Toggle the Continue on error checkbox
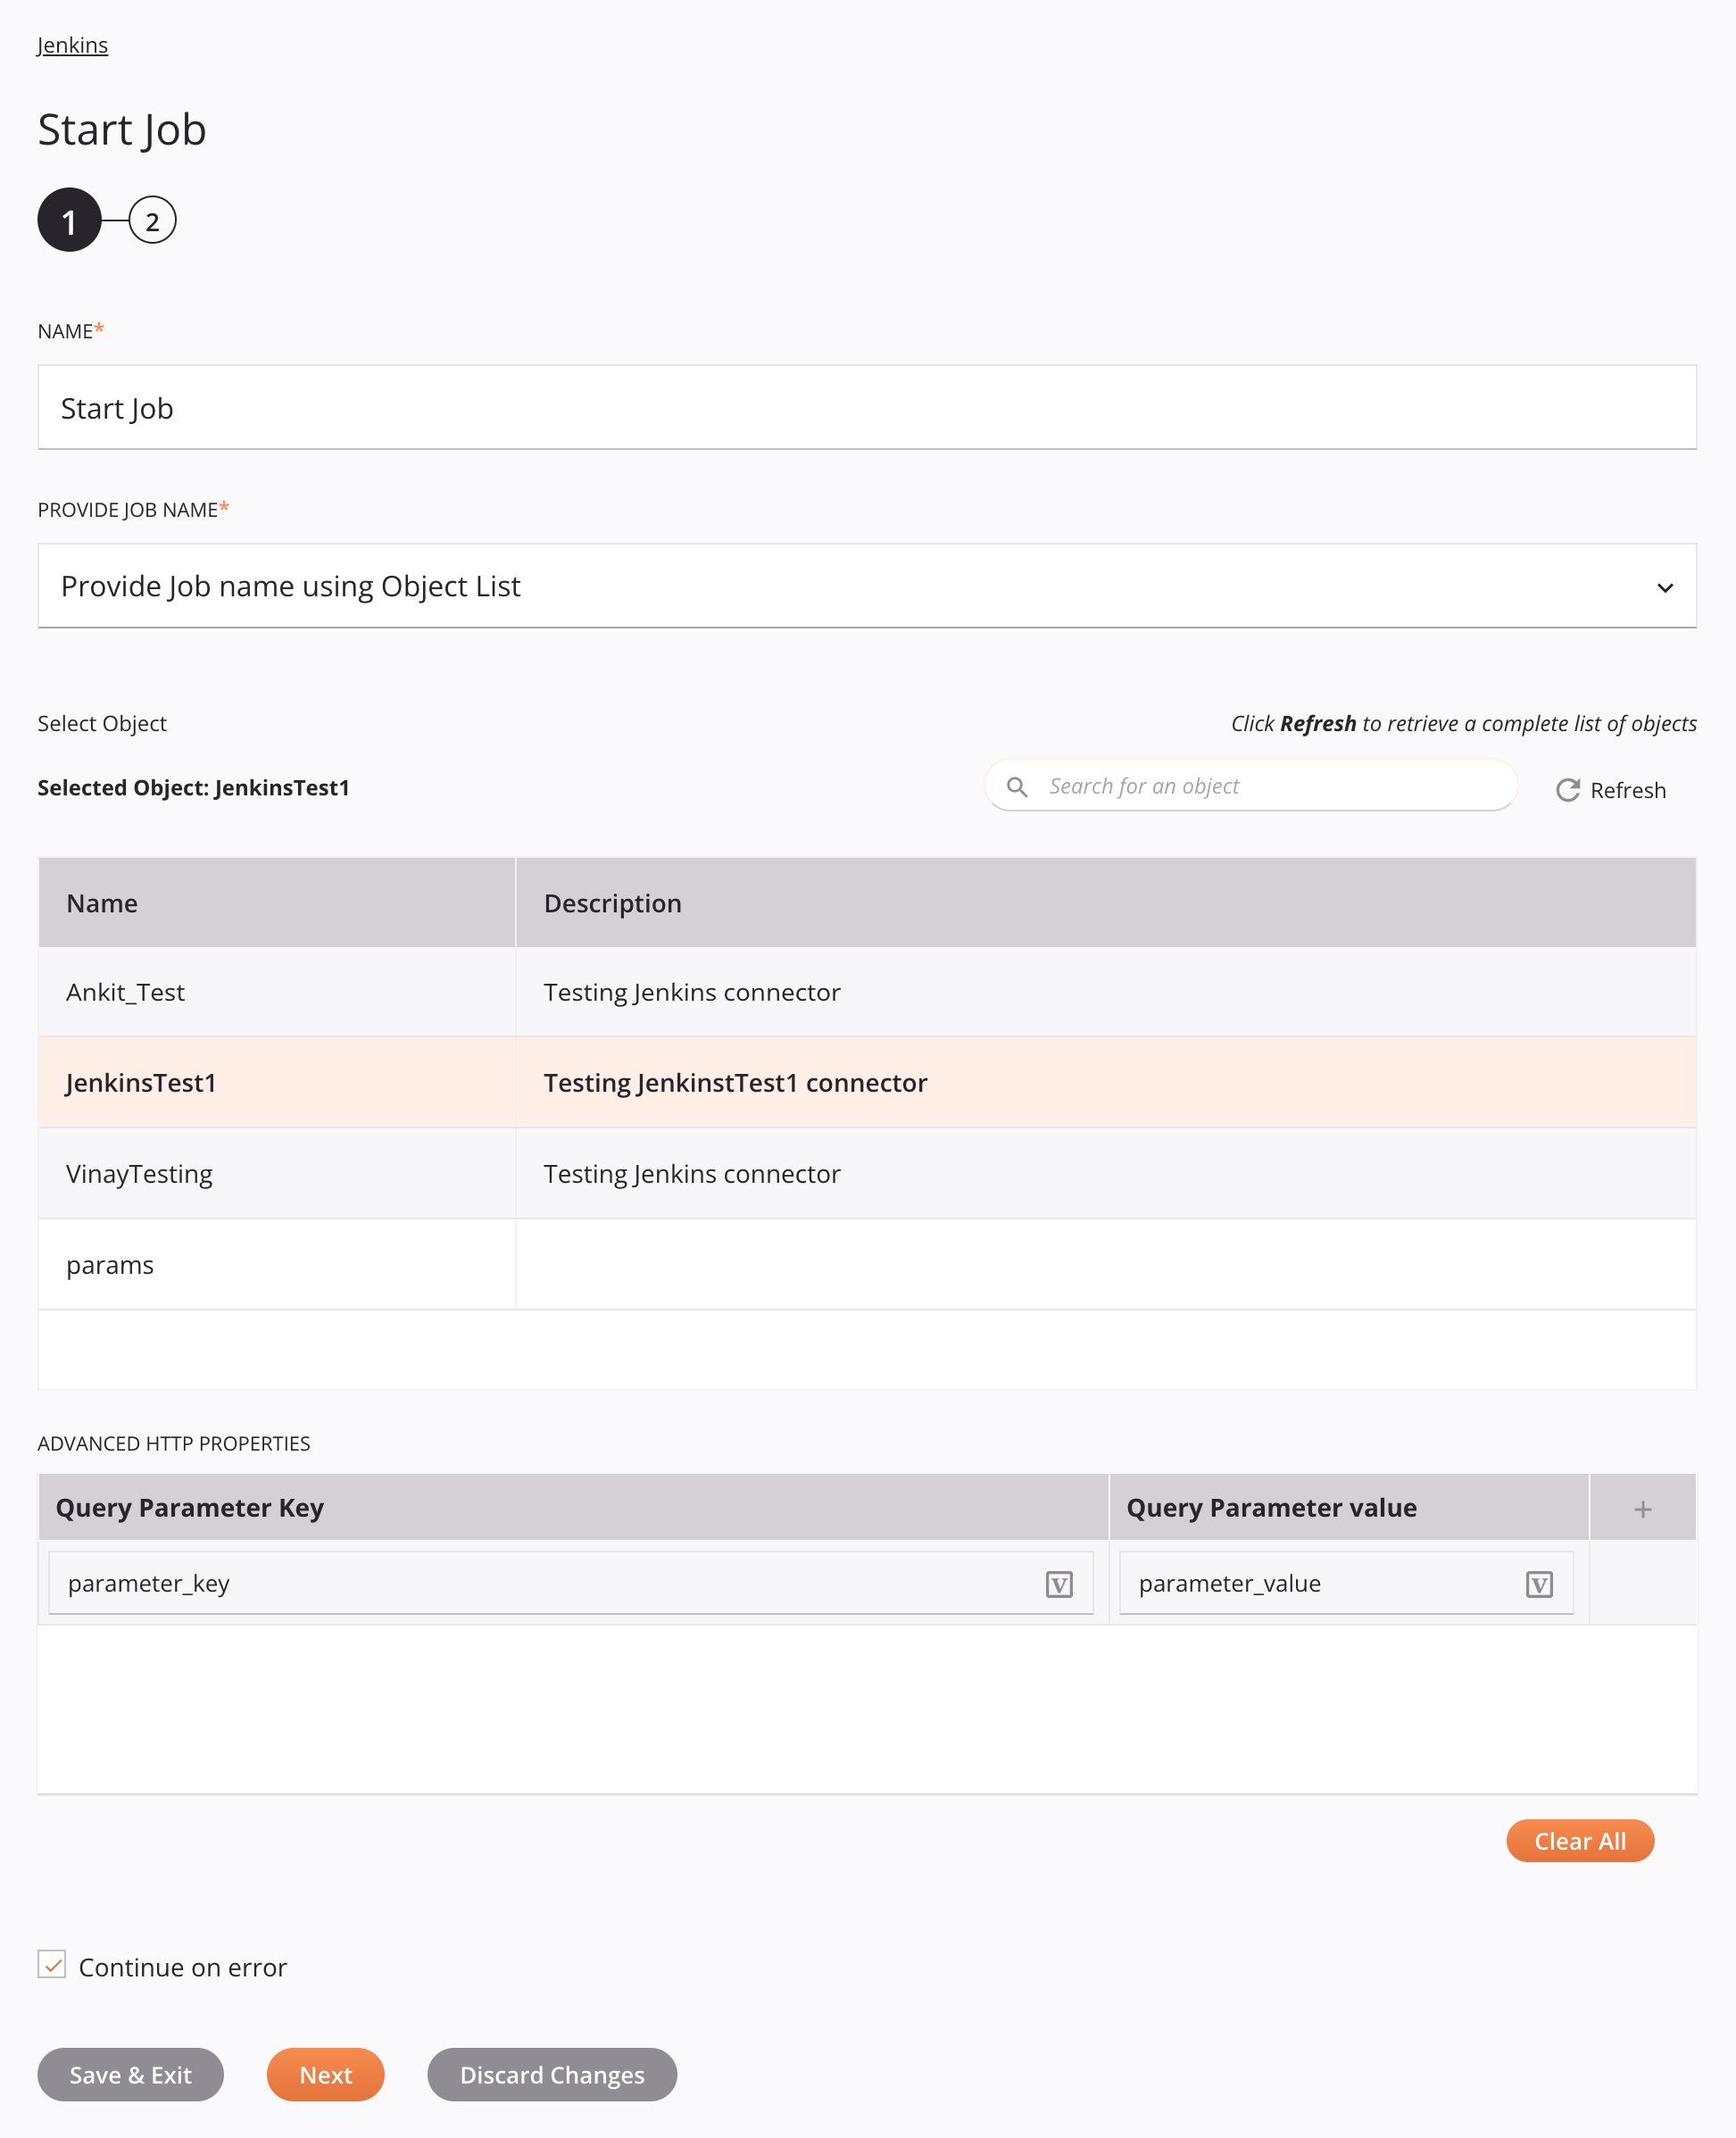Image resolution: width=1736 pixels, height=2138 pixels. [x=52, y=1965]
